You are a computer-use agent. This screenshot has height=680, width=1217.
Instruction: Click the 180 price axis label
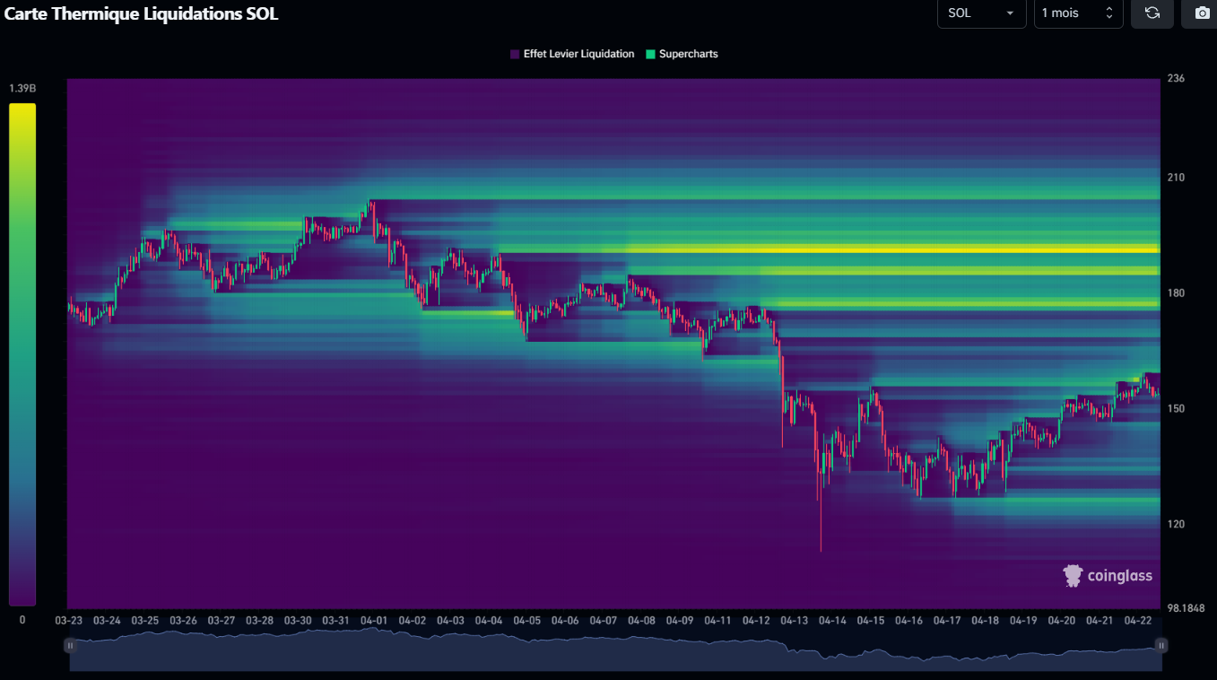point(1176,293)
